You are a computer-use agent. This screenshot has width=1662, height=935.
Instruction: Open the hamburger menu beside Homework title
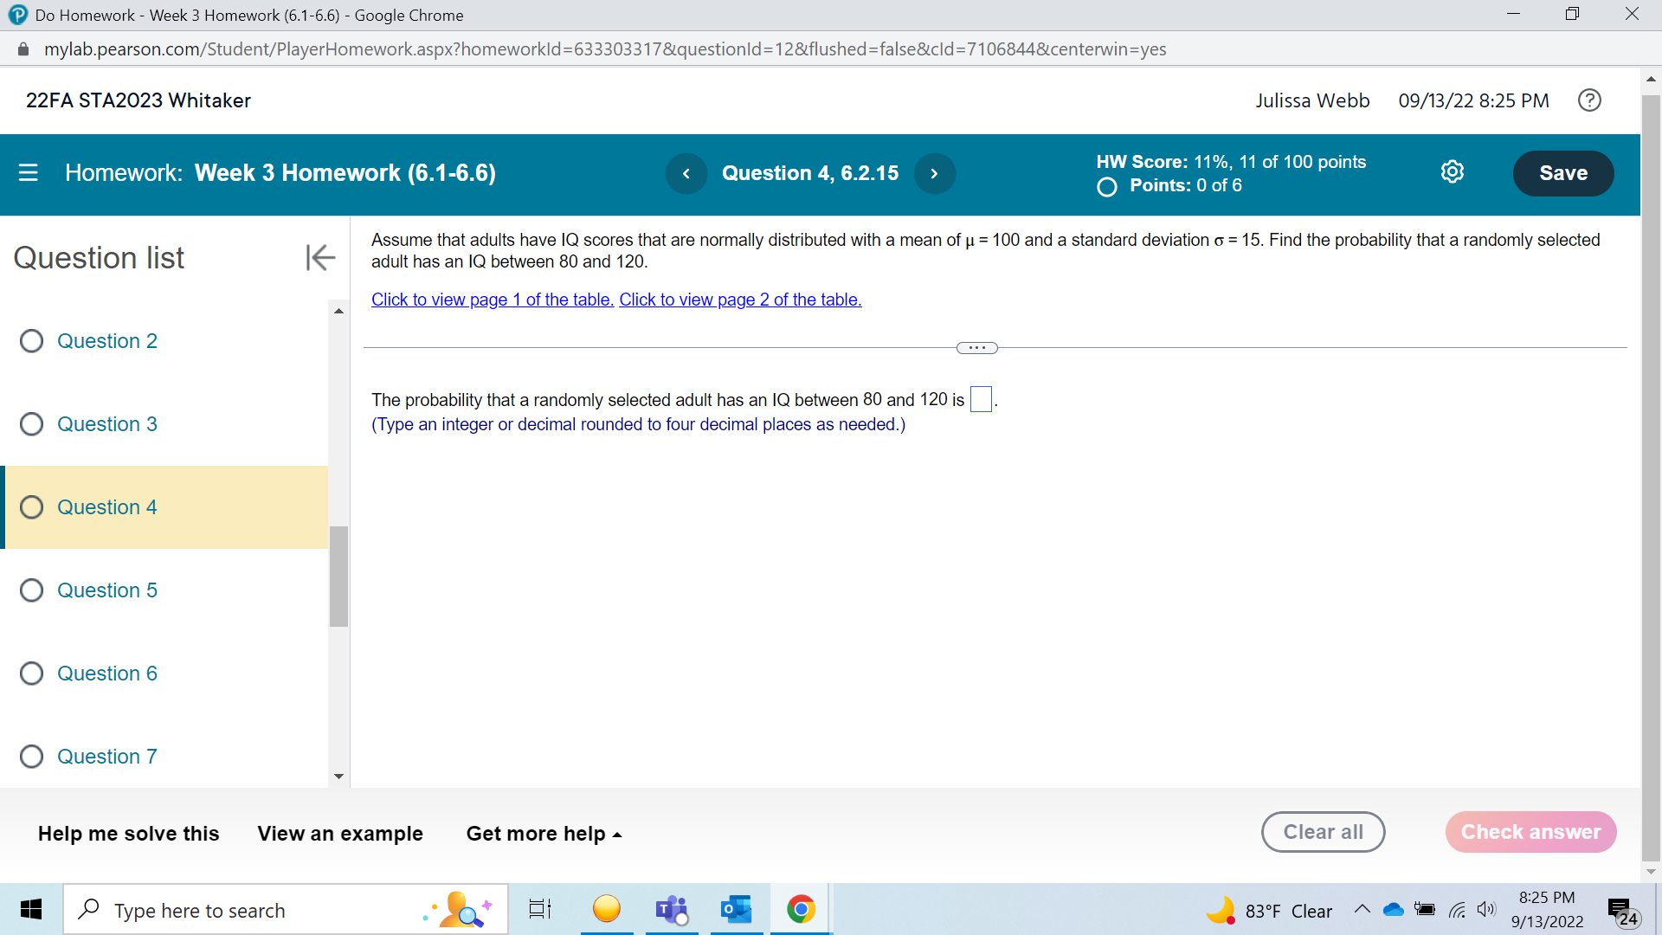click(x=29, y=173)
